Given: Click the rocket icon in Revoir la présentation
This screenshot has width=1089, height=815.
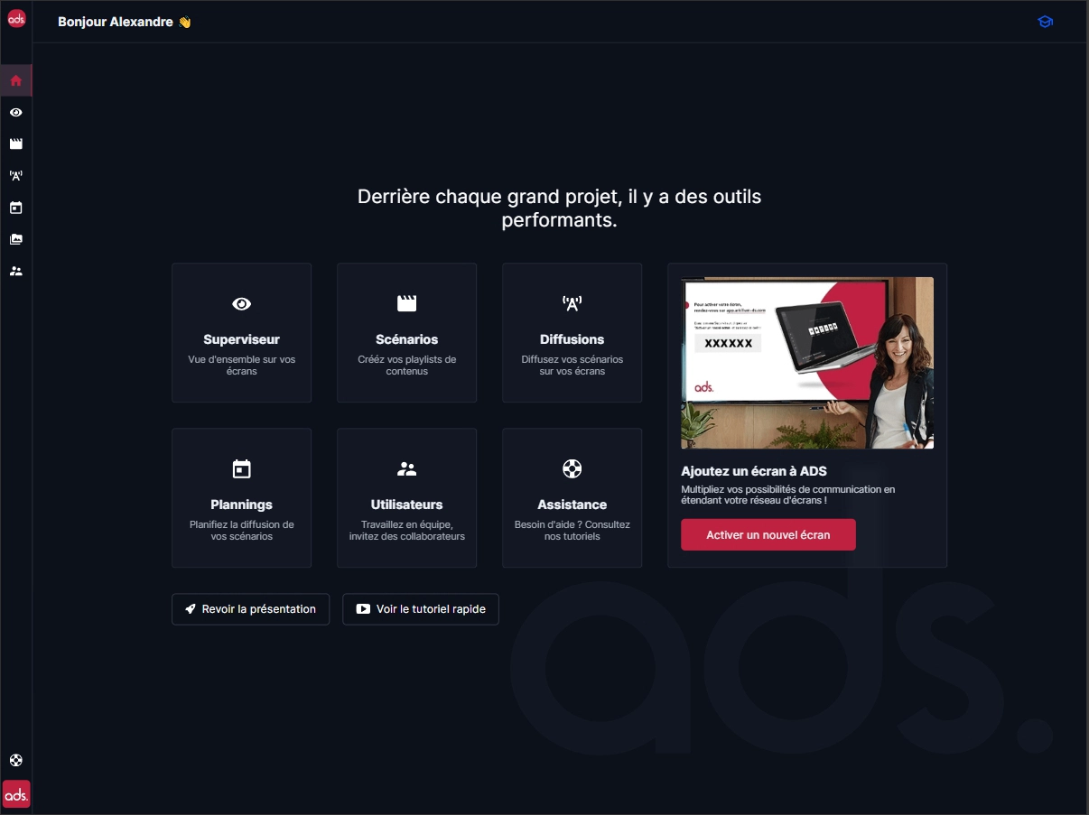Looking at the screenshot, I should [191, 609].
